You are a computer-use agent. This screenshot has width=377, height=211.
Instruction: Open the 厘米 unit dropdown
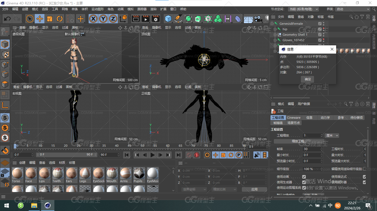(332, 135)
